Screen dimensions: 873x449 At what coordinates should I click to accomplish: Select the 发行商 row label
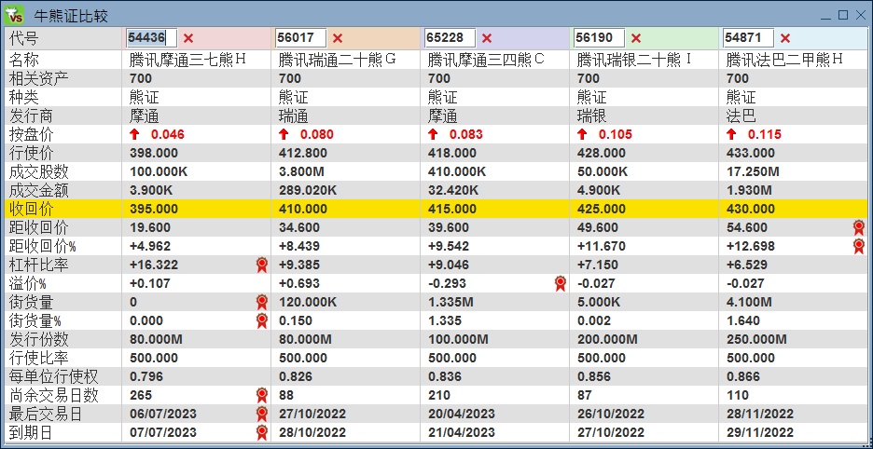tap(32, 116)
